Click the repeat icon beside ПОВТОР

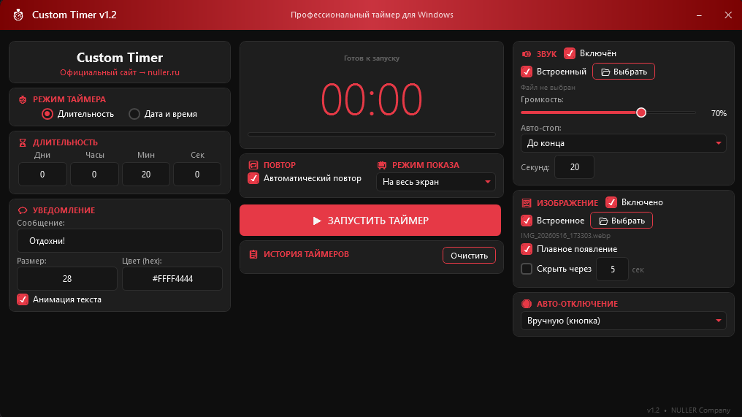[253, 165]
